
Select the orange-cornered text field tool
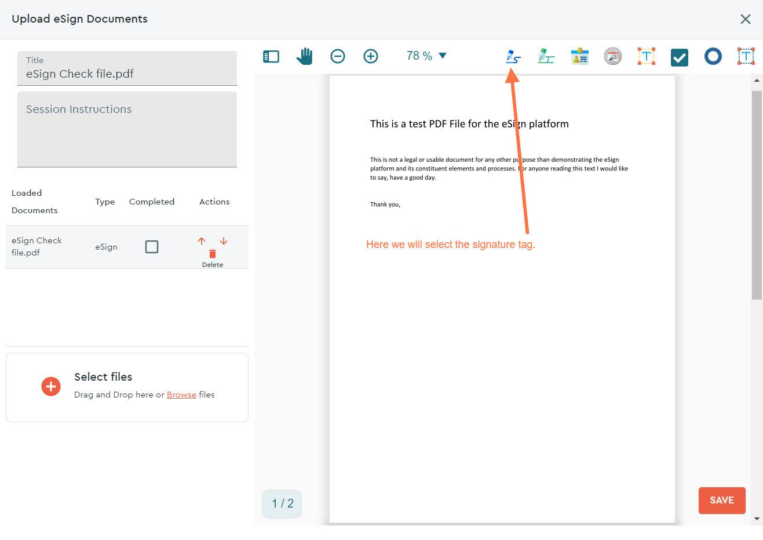click(647, 56)
